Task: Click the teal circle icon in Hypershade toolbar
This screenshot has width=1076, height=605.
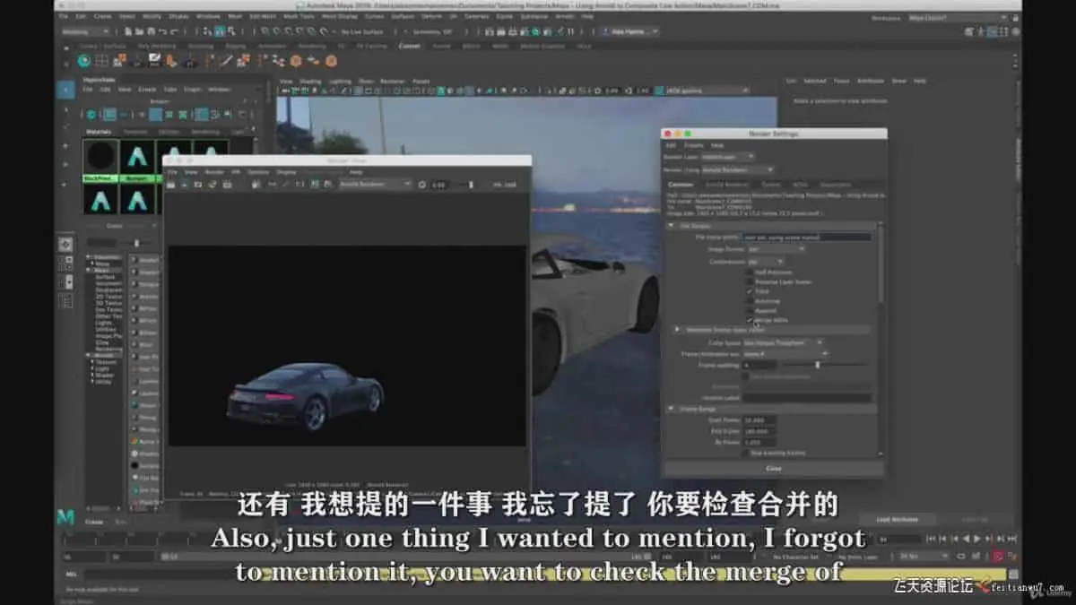Action: pyautogui.click(x=91, y=114)
